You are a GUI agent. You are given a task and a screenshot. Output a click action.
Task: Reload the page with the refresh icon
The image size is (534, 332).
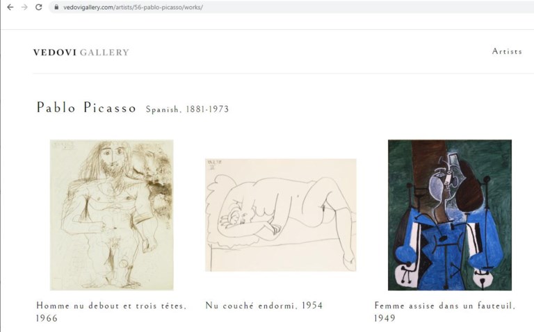click(39, 7)
